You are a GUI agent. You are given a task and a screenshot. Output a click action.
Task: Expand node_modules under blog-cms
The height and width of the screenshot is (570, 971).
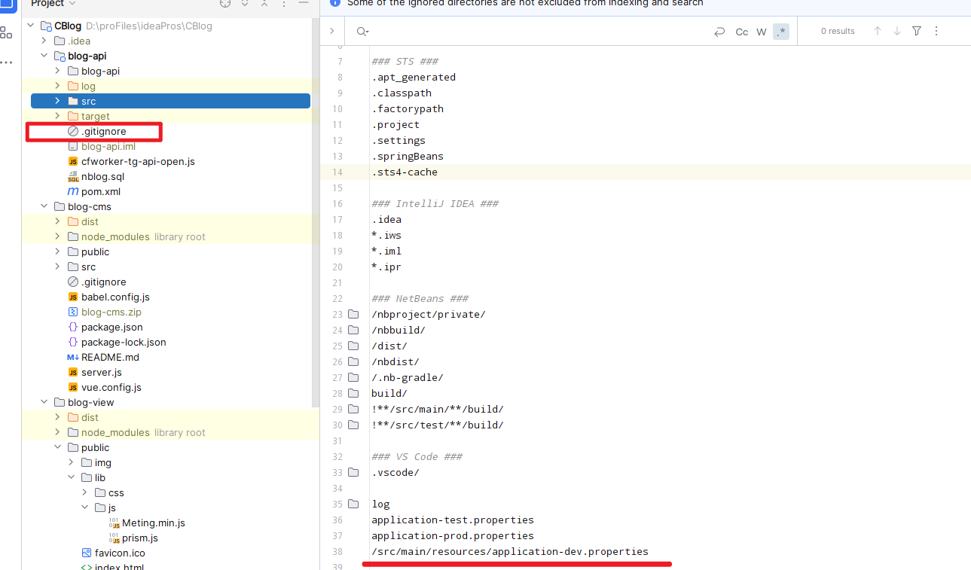58,236
